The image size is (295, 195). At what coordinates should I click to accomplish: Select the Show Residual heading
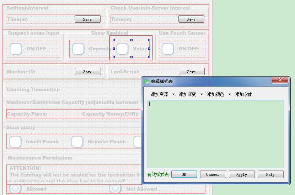tap(109, 33)
